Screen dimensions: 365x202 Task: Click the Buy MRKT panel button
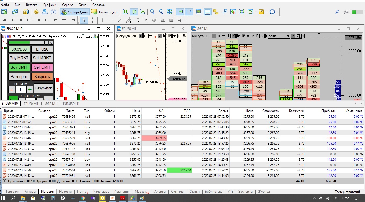point(19,58)
